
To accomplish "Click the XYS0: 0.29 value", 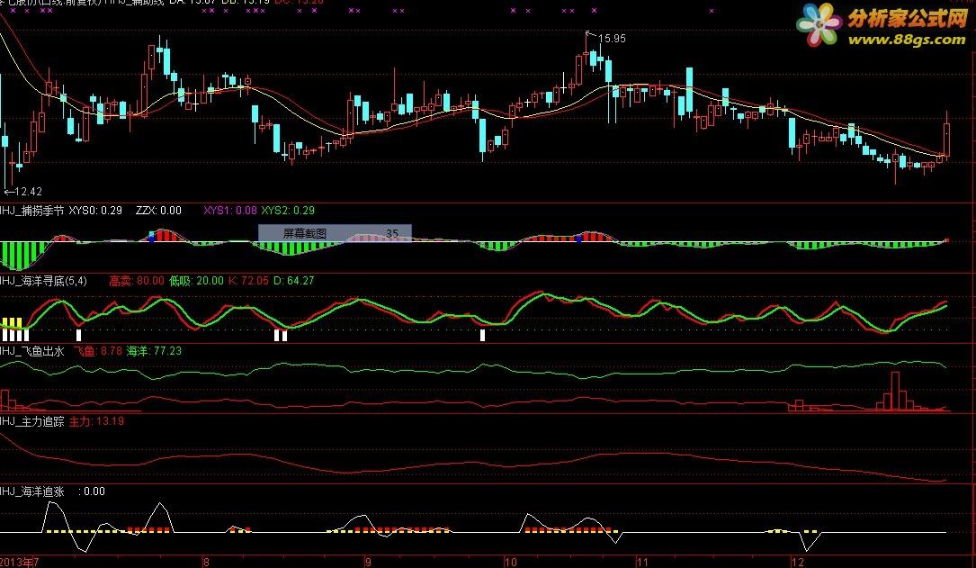I will [95, 211].
